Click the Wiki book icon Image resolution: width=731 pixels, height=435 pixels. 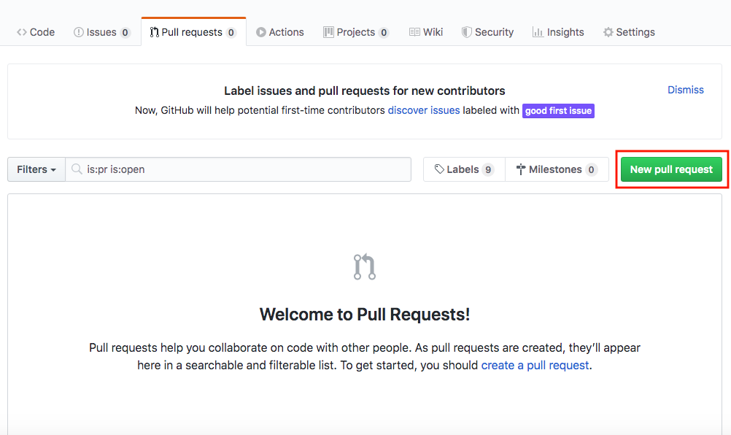[x=414, y=32]
